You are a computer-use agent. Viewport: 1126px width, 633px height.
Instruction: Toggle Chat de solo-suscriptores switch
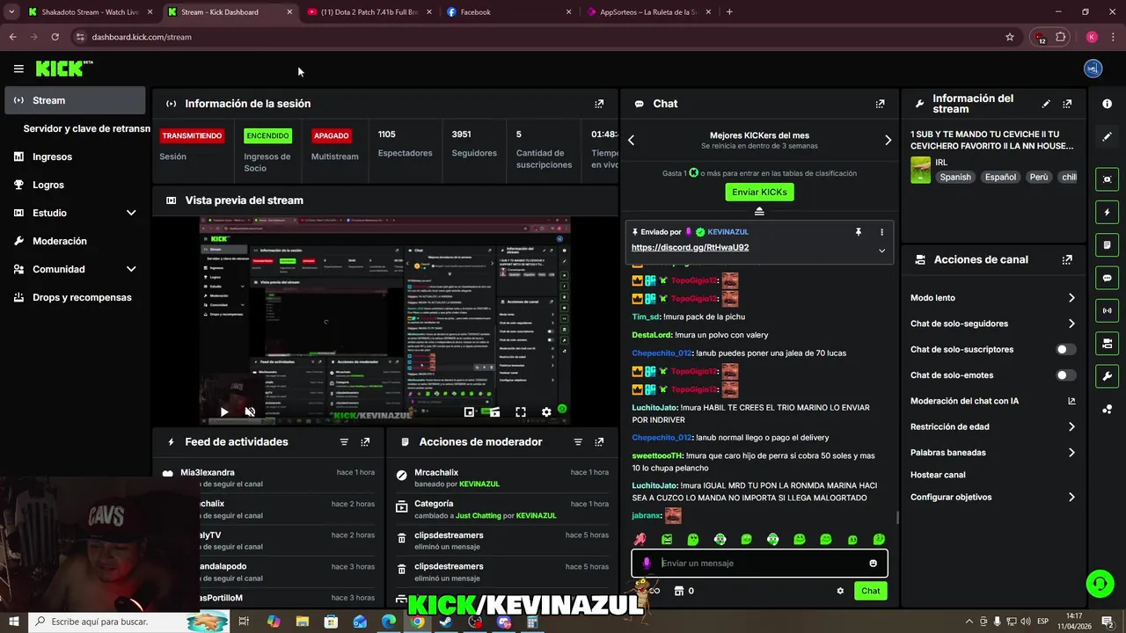tap(1066, 350)
